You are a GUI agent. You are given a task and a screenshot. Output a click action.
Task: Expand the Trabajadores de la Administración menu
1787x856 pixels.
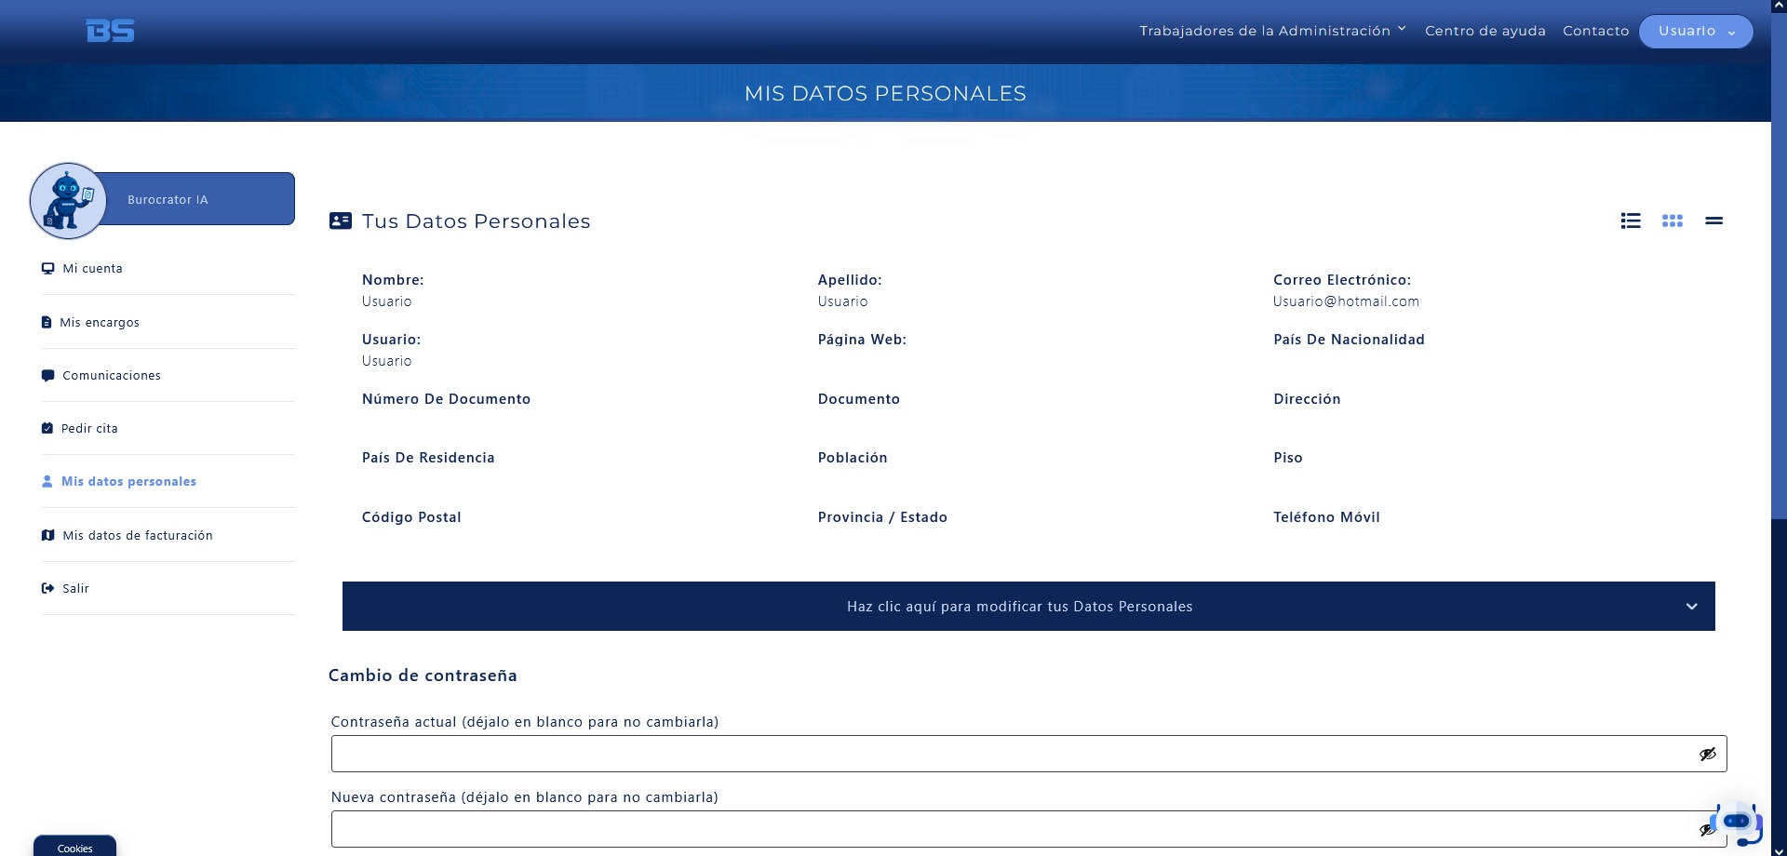pyautogui.click(x=1272, y=31)
